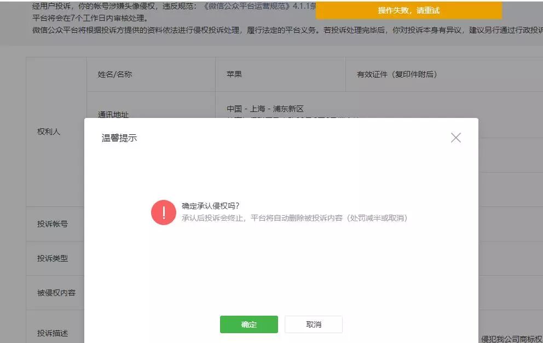Click the red exclamation warning icon
Image resolution: width=543 pixels, height=343 pixels.
[x=164, y=212]
